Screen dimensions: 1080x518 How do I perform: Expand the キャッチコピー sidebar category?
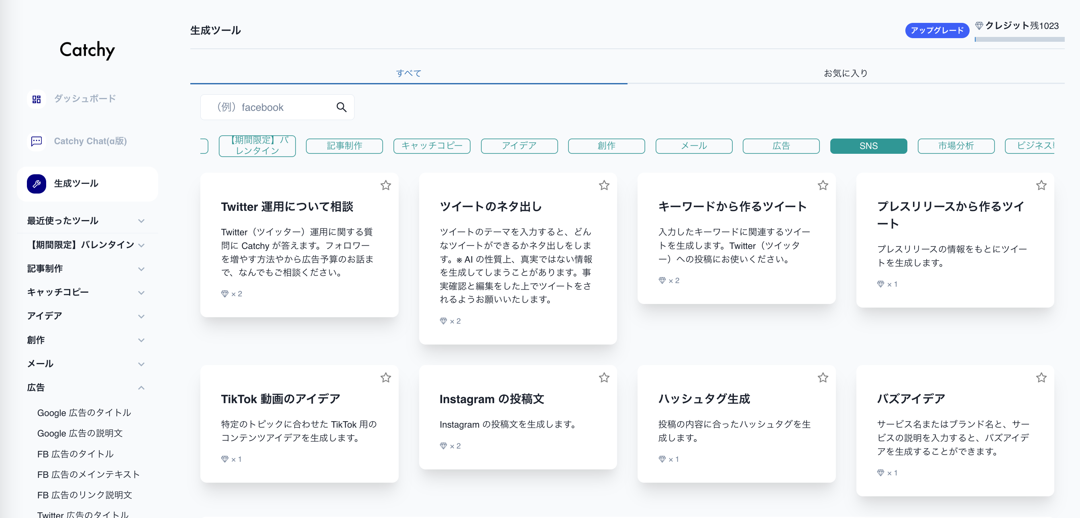pyautogui.click(x=141, y=292)
